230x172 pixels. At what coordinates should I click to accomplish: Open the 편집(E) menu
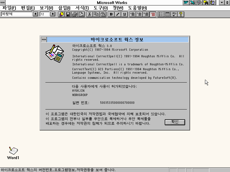pos(28,8)
